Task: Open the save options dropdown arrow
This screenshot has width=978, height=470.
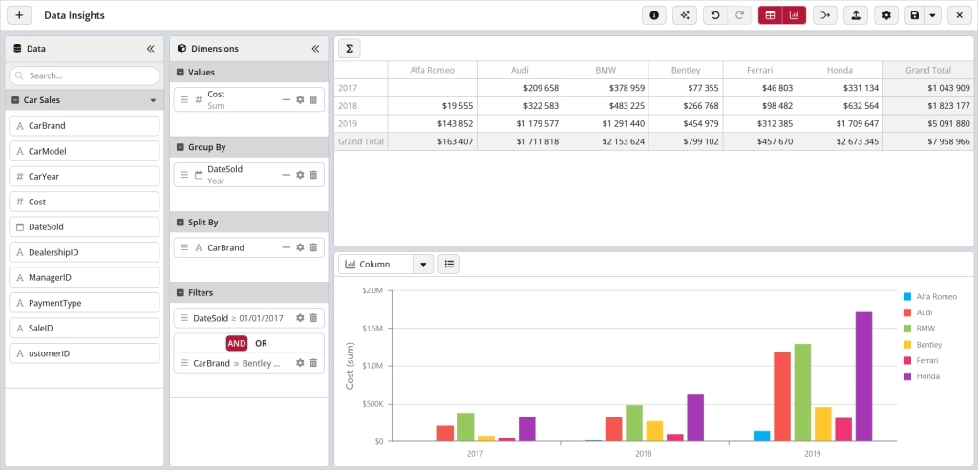Action: click(x=932, y=15)
